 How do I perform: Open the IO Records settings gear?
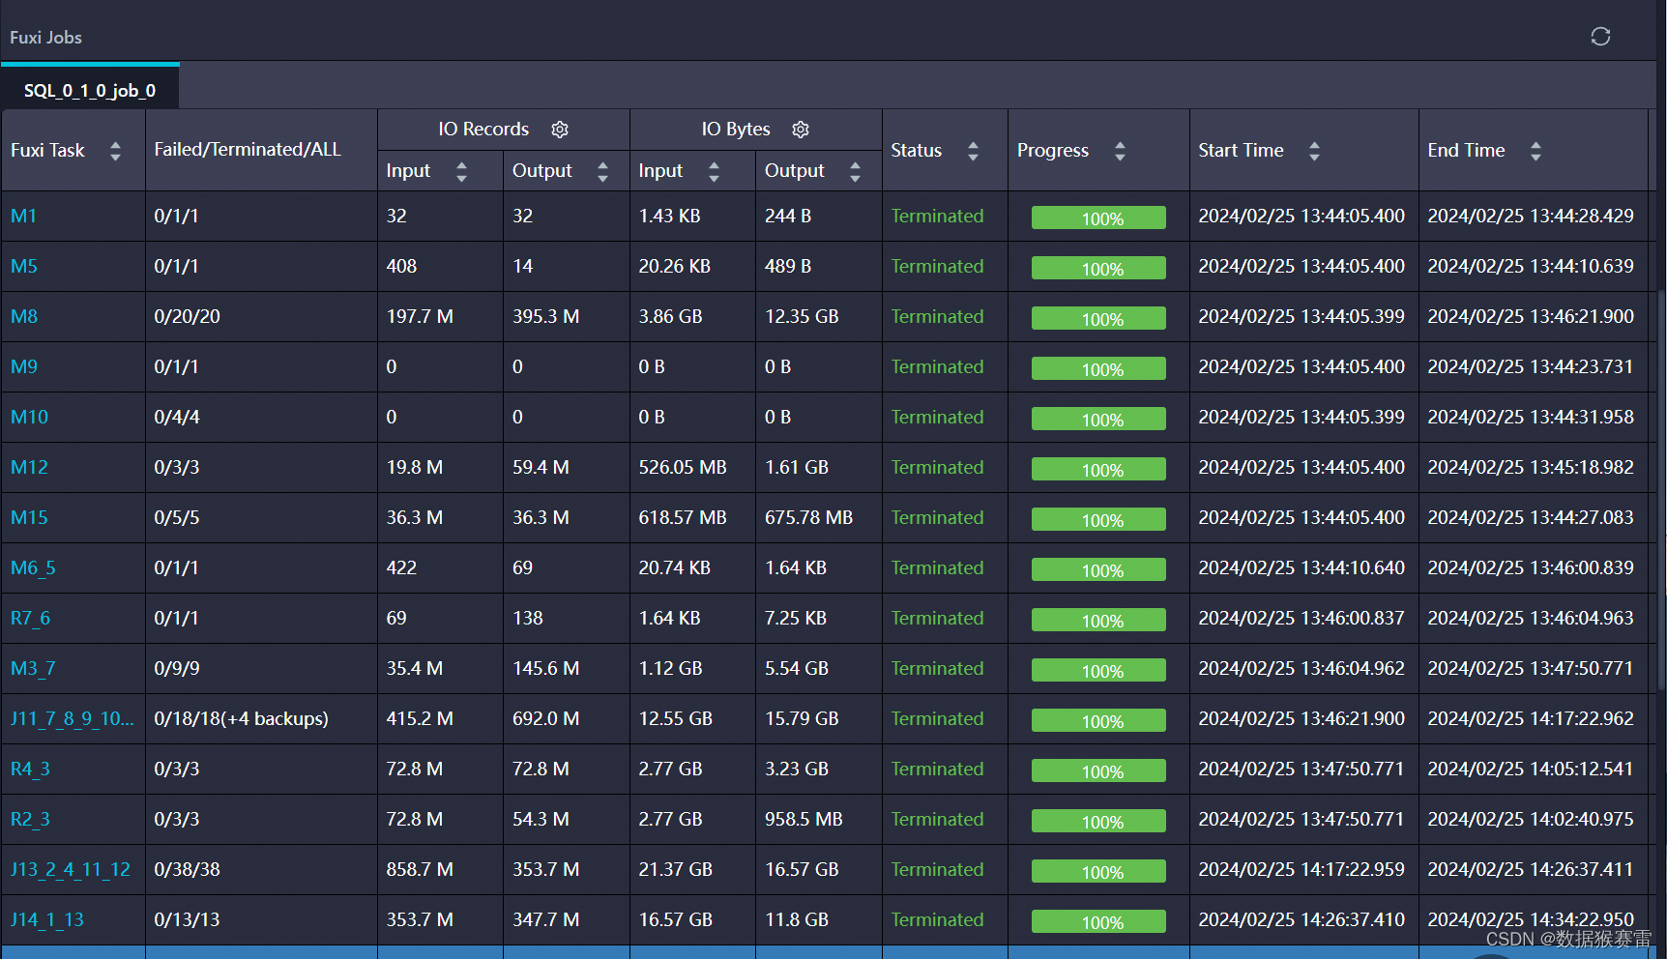pyautogui.click(x=560, y=129)
